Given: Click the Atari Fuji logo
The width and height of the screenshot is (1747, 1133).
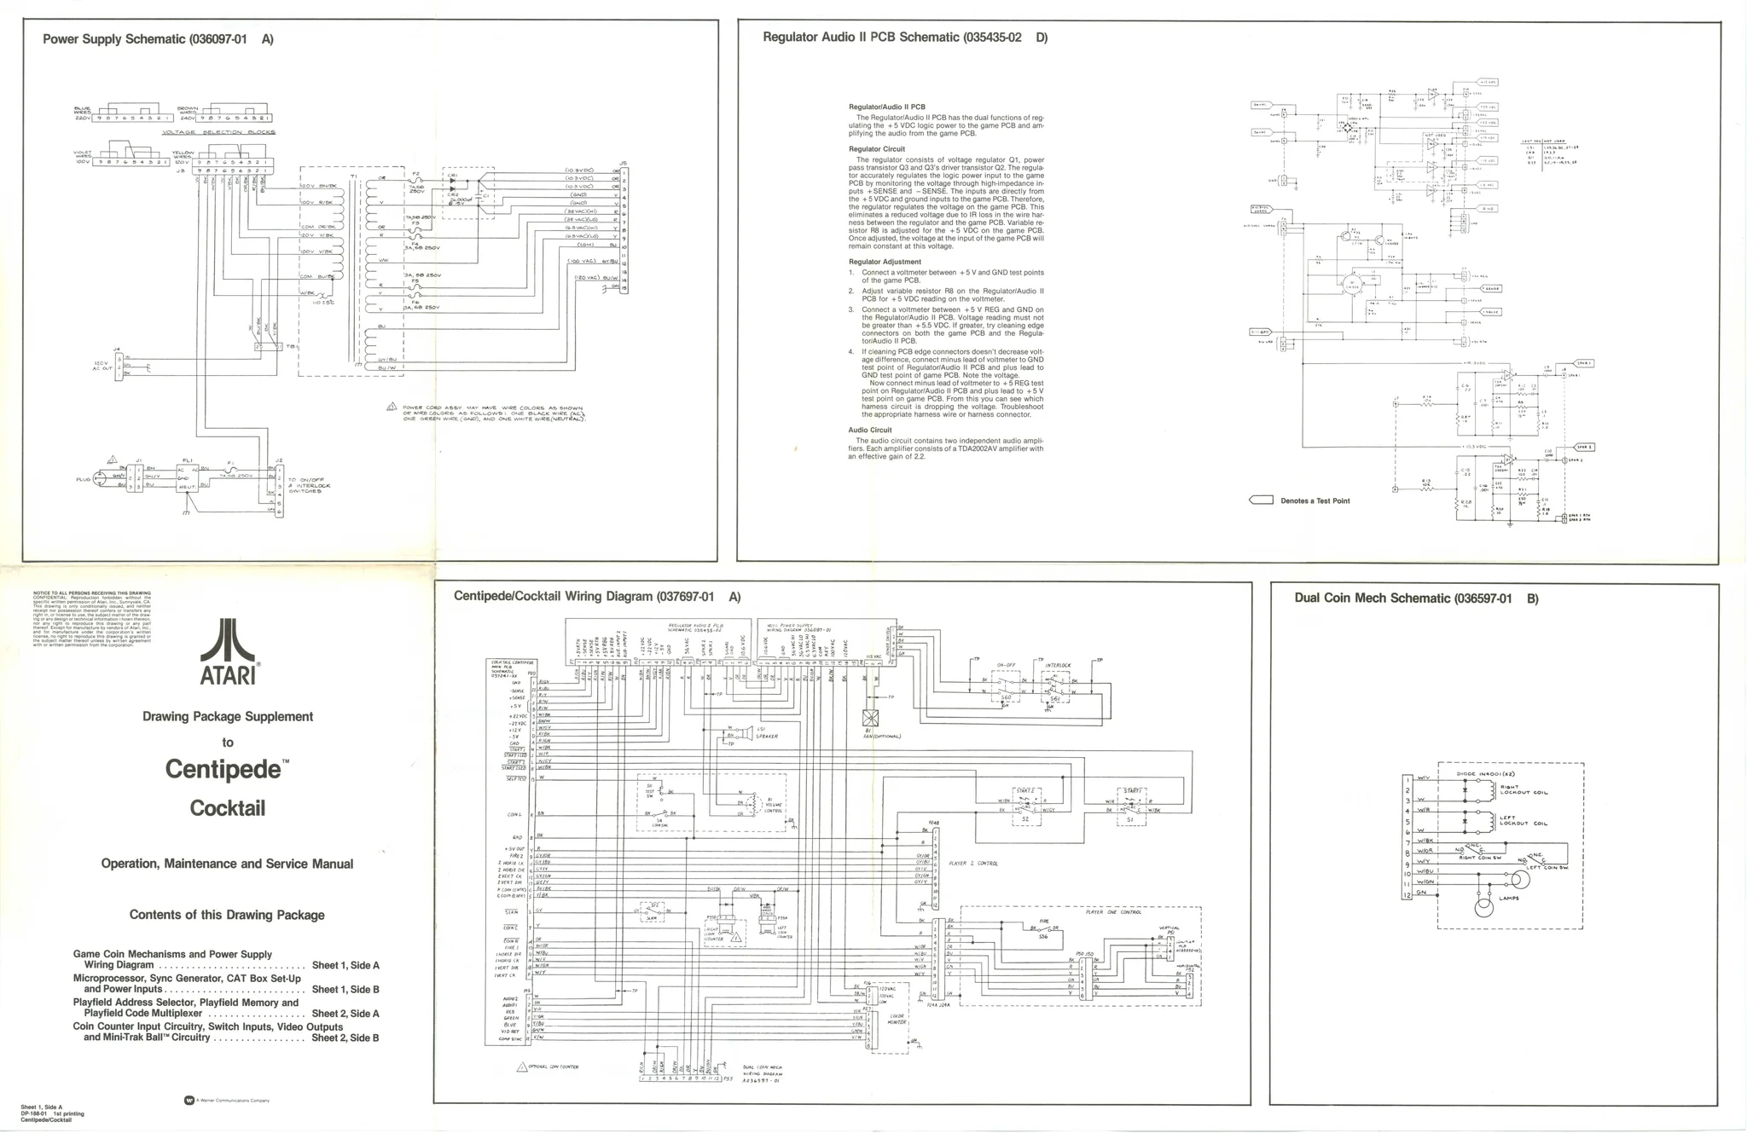Looking at the screenshot, I should click(x=227, y=640).
